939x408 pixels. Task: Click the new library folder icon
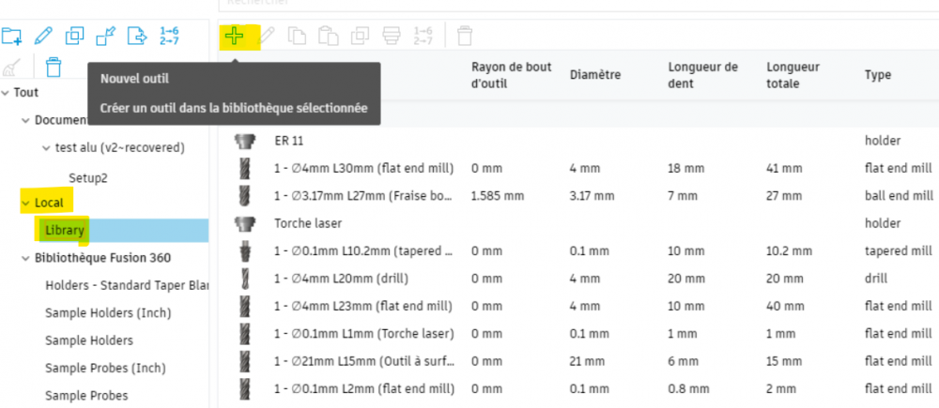tap(12, 37)
